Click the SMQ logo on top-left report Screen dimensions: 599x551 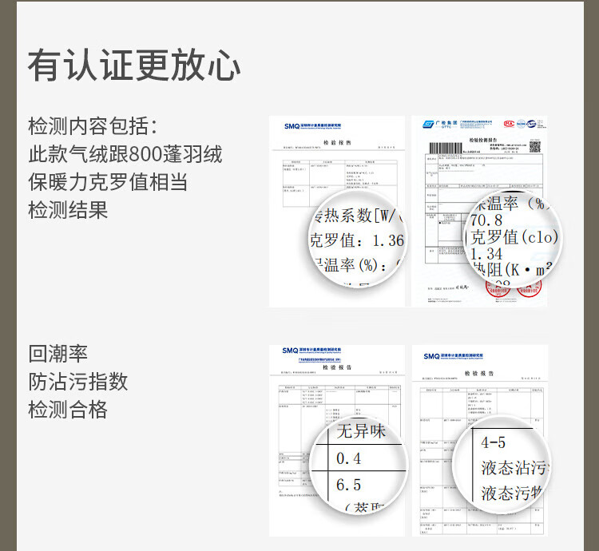[291, 125]
